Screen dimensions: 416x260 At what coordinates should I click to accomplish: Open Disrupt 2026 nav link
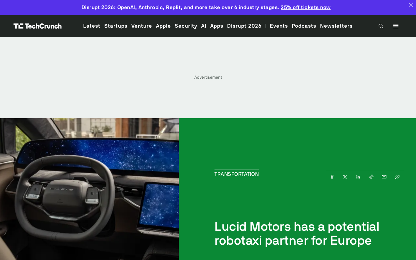(x=244, y=26)
